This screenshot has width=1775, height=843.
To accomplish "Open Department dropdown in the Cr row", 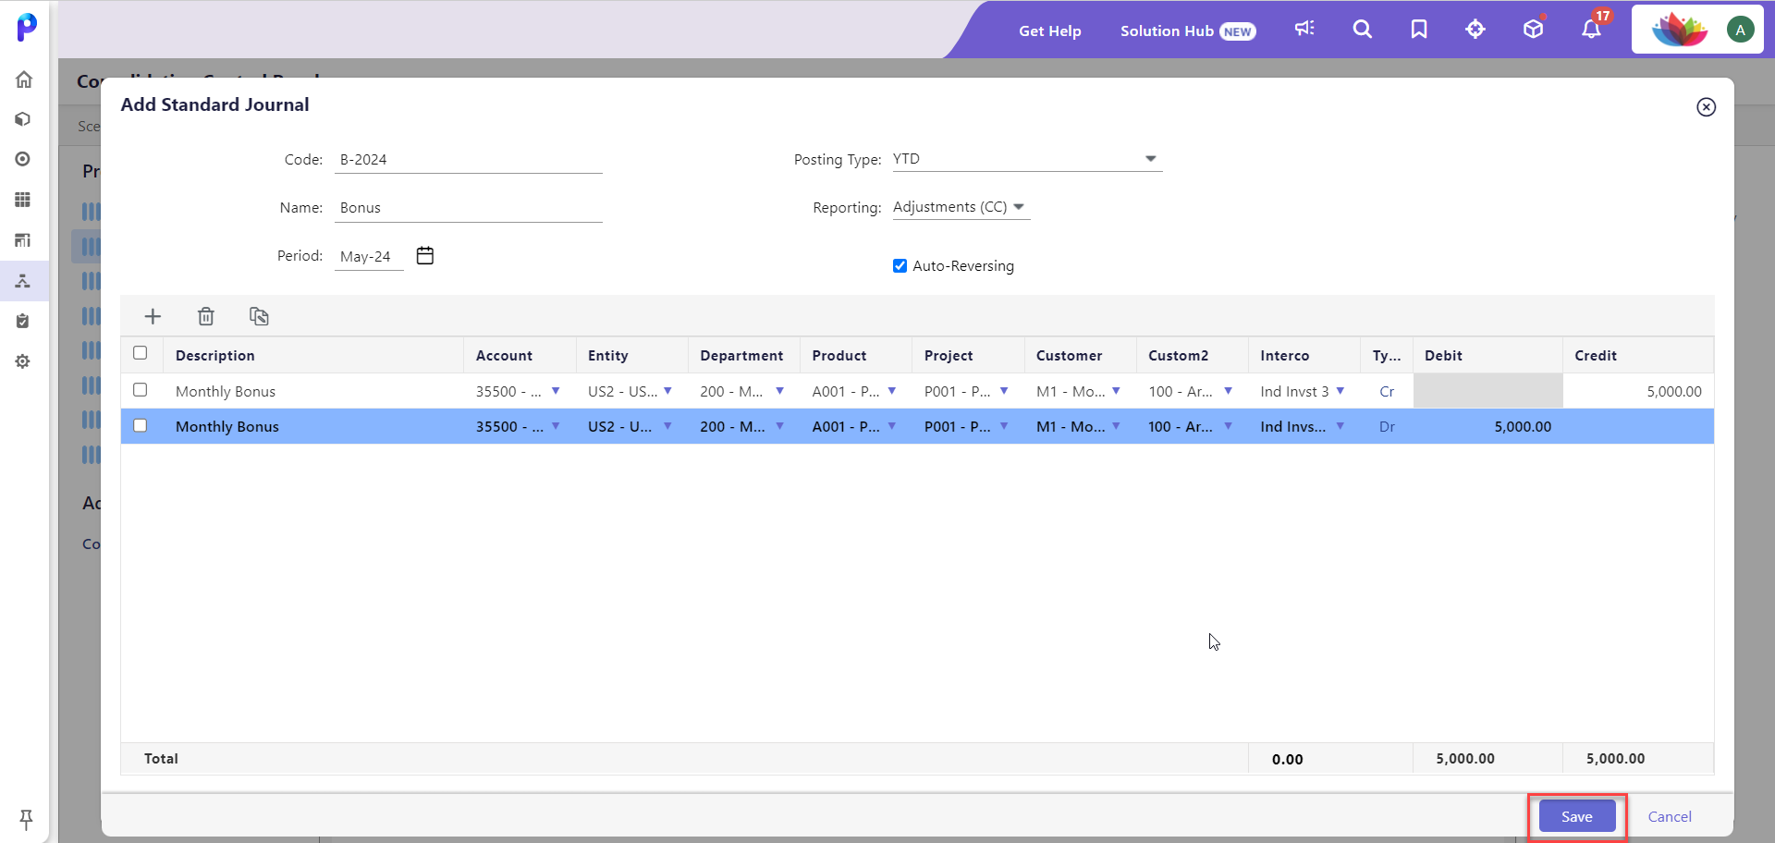I will coord(779,391).
